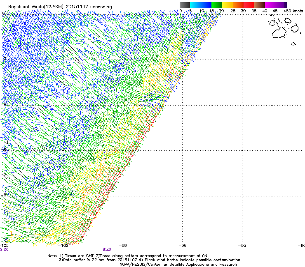Click the orange 25-30 knots legend segment

coord(238,5)
